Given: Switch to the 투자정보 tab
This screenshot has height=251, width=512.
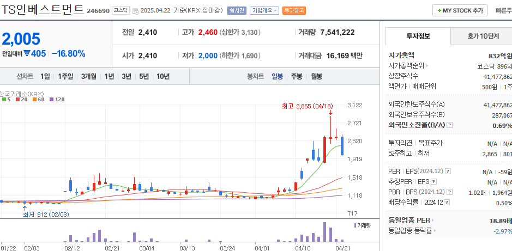Looking at the screenshot, I should pos(418,36).
